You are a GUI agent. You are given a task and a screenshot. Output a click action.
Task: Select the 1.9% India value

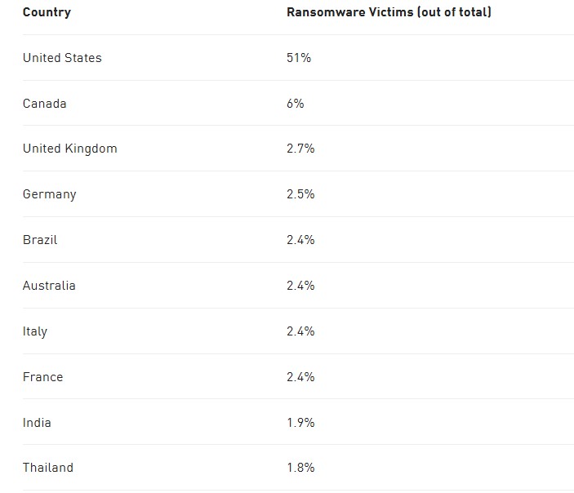pos(300,423)
